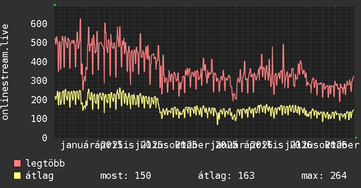Select the átlag legend label beside yellow swatch

tap(39, 176)
